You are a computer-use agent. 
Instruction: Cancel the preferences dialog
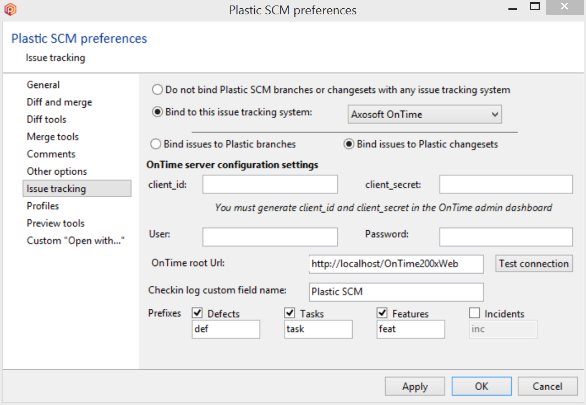[547, 386]
